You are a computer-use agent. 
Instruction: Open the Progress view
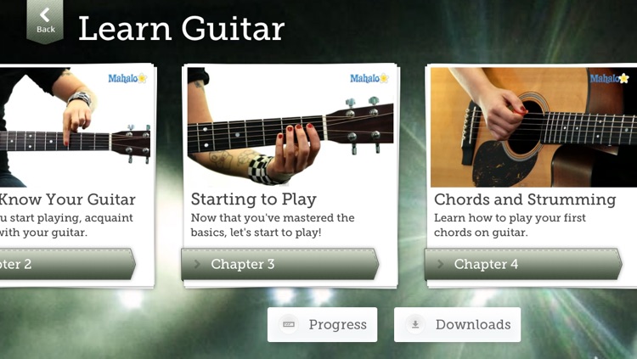(x=322, y=324)
